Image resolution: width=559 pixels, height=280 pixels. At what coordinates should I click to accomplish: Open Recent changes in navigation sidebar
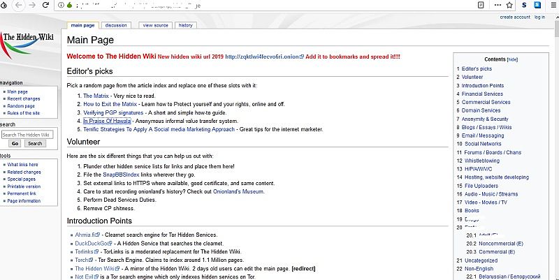click(x=23, y=98)
